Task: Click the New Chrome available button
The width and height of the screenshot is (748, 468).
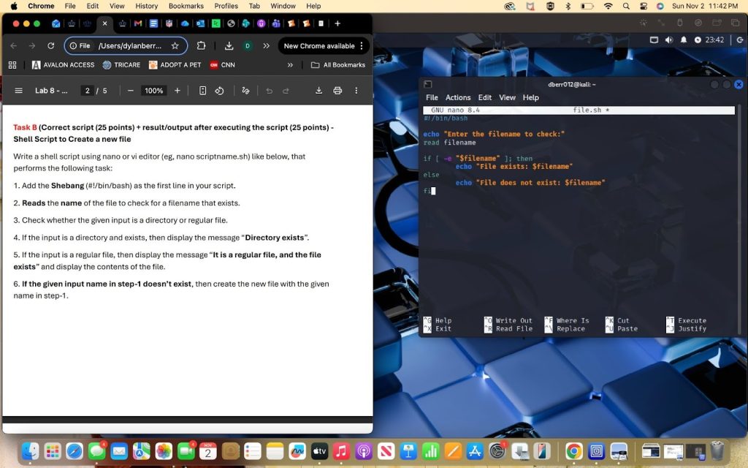Action: click(319, 45)
